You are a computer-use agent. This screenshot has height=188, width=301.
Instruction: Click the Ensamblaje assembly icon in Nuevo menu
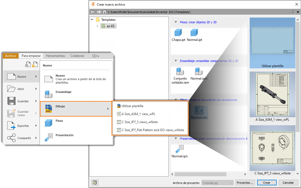pyautogui.click(x=48, y=94)
